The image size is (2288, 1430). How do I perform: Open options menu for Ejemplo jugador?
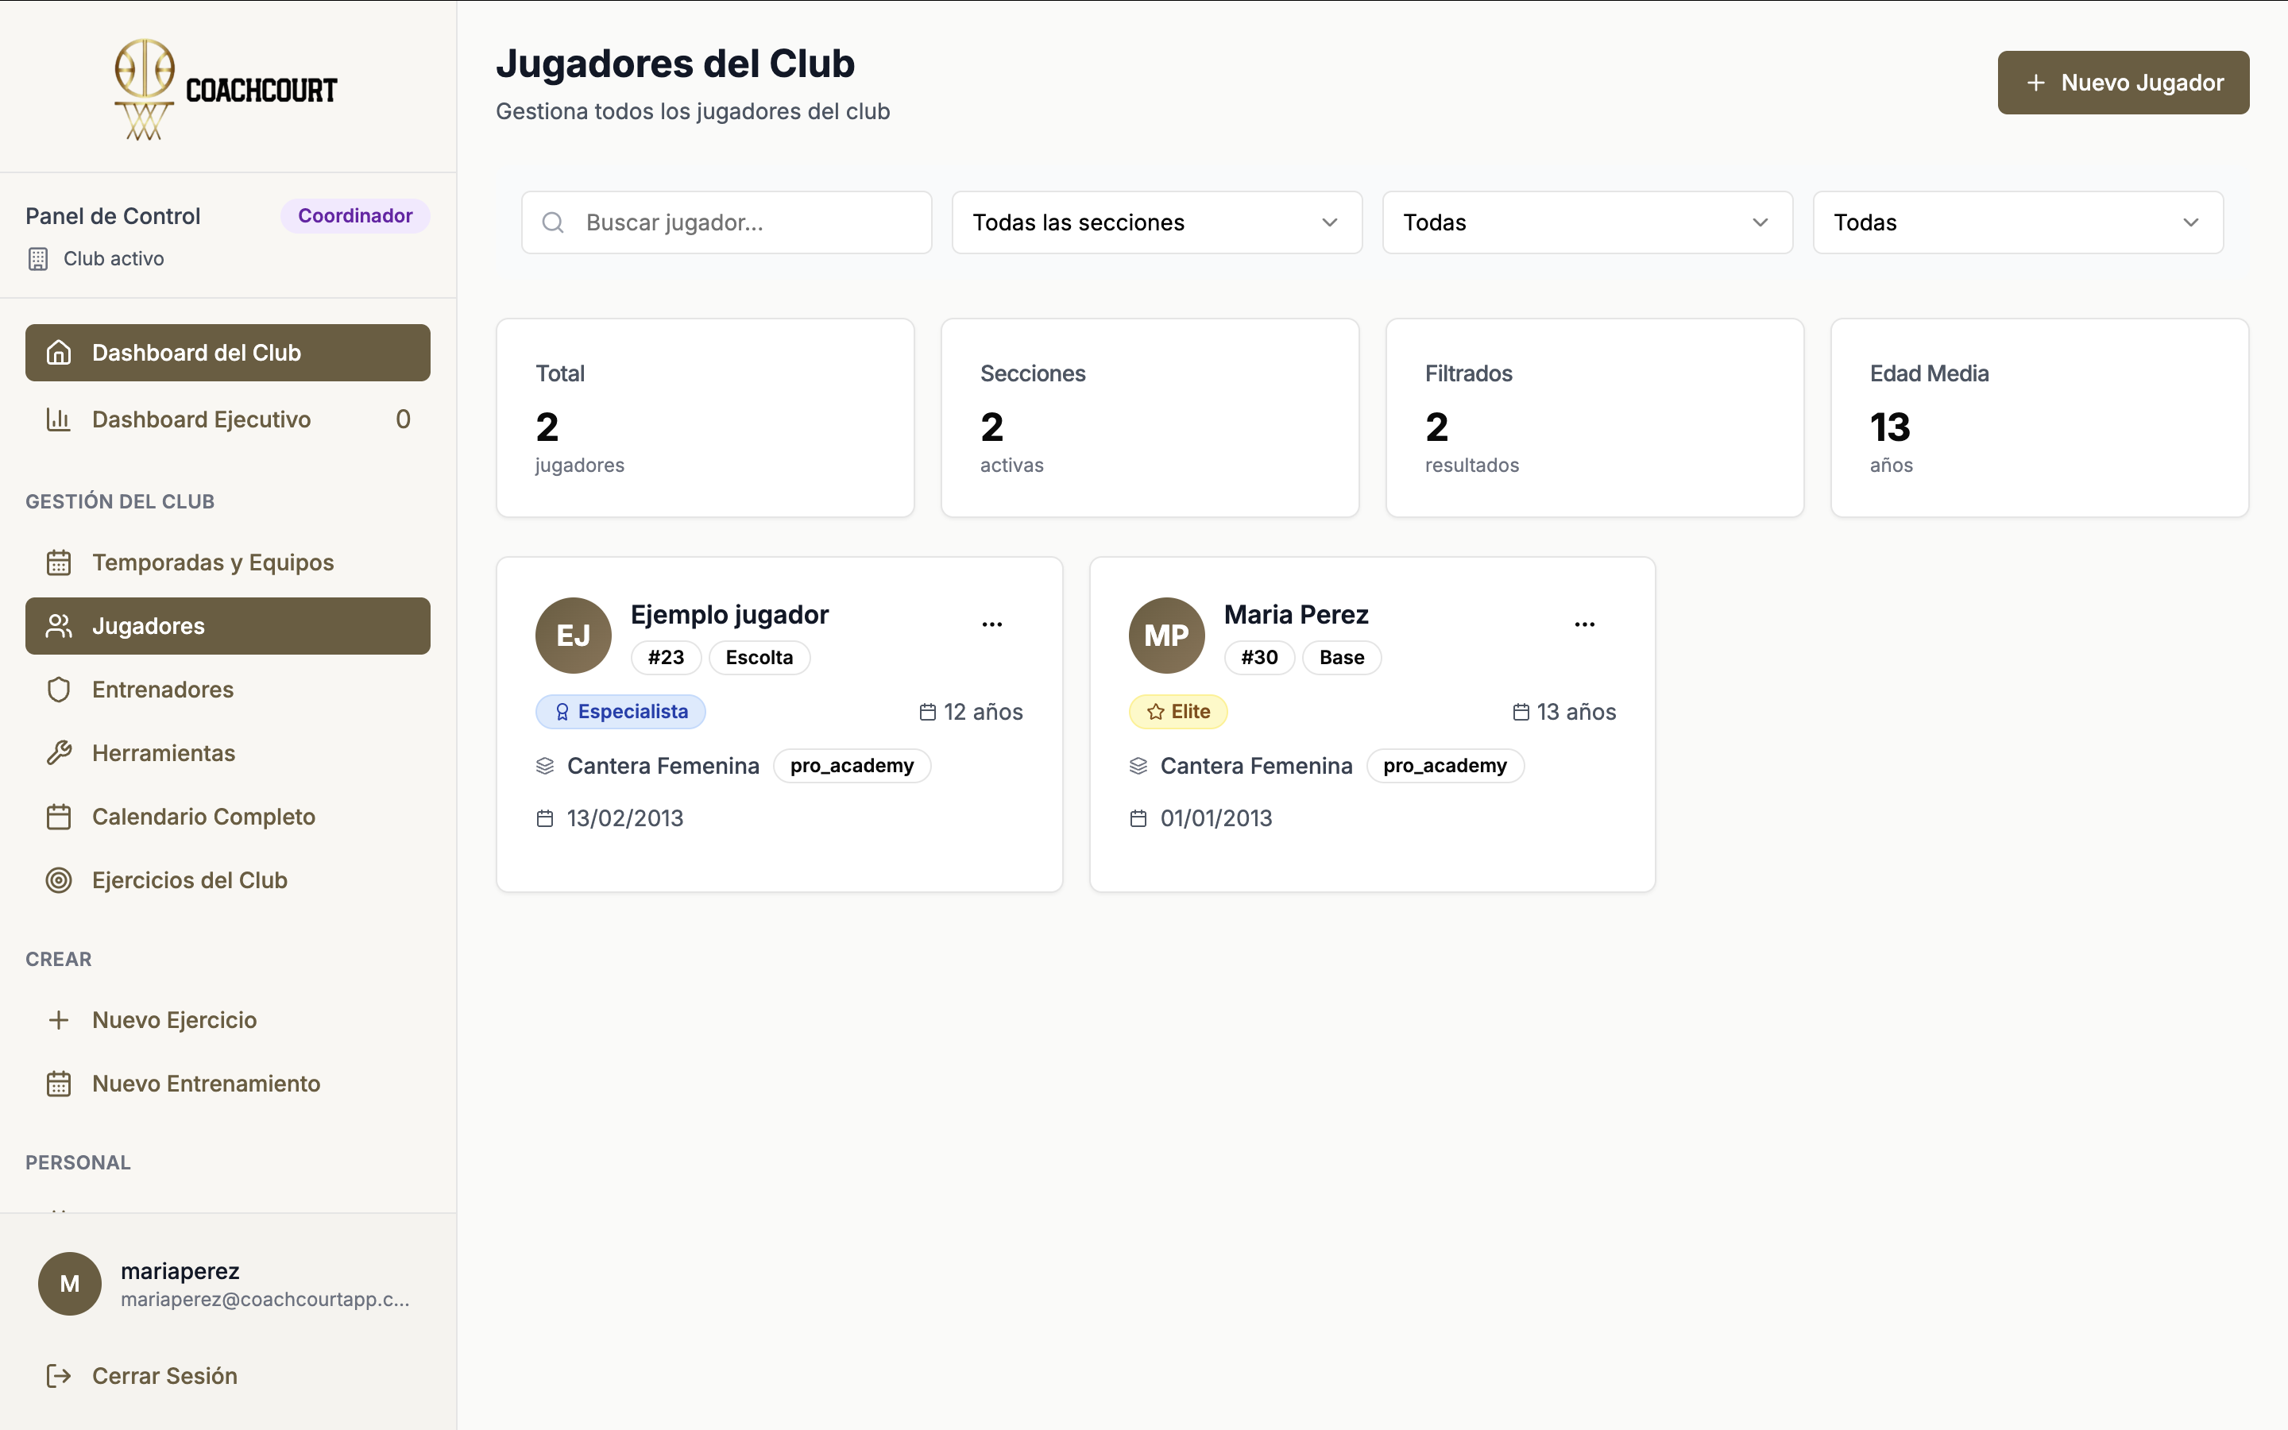(993, 624)
